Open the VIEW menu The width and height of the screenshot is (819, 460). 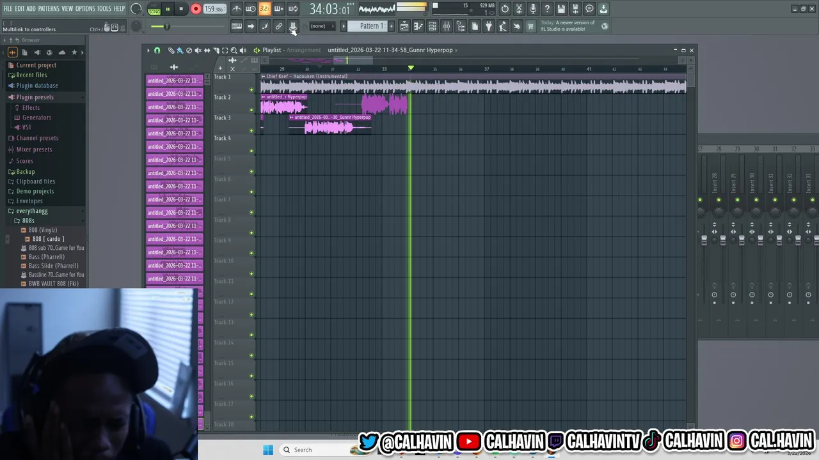(67, 9)
